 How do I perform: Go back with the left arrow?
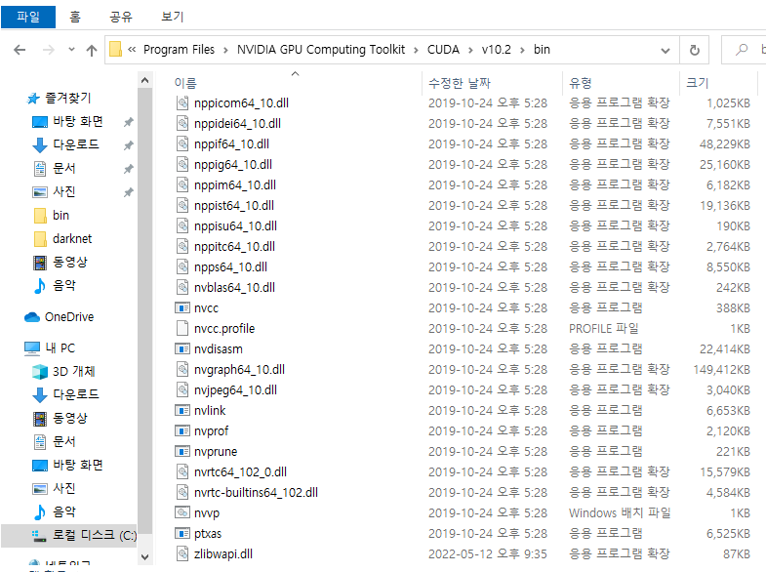20,50
